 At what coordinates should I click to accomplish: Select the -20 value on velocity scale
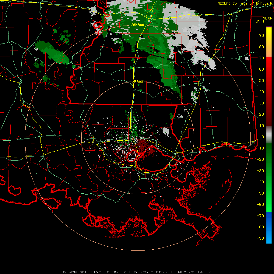[x=260, y=159]
